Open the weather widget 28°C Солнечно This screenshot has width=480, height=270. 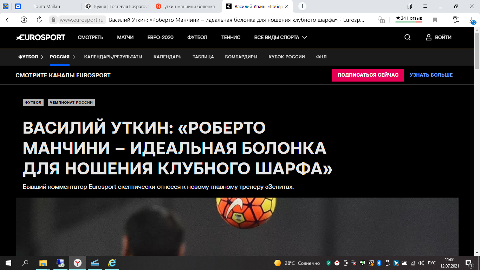(x=297, y=263)
